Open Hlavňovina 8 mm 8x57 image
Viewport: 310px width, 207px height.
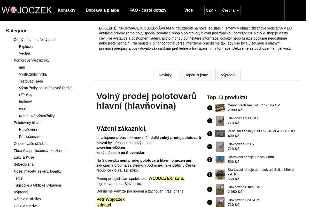(220, 189)
